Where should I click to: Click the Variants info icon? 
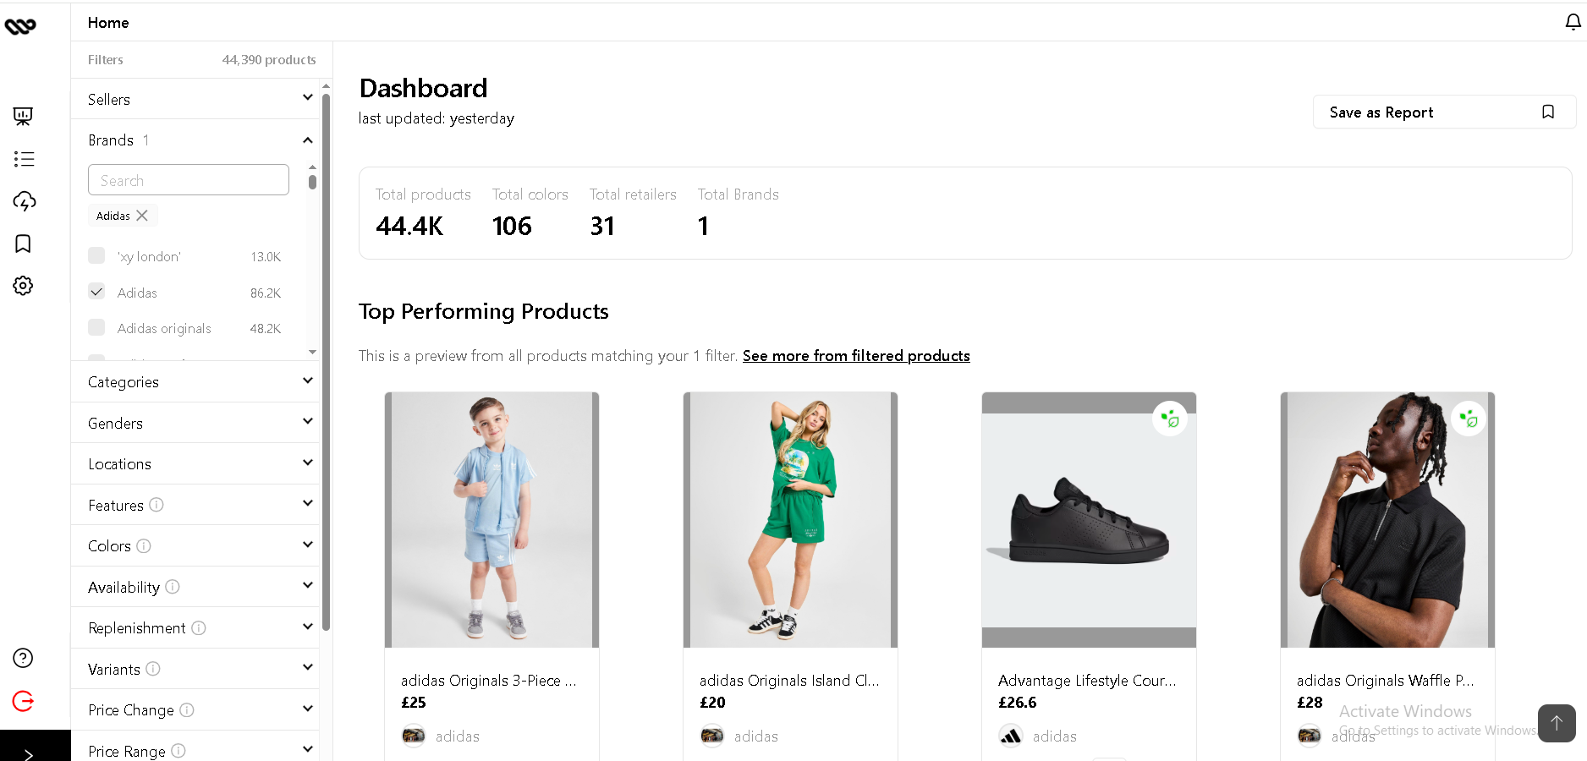tap(153, 669)
